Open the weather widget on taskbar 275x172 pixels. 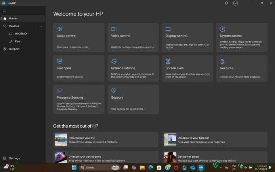click(9, 167)
